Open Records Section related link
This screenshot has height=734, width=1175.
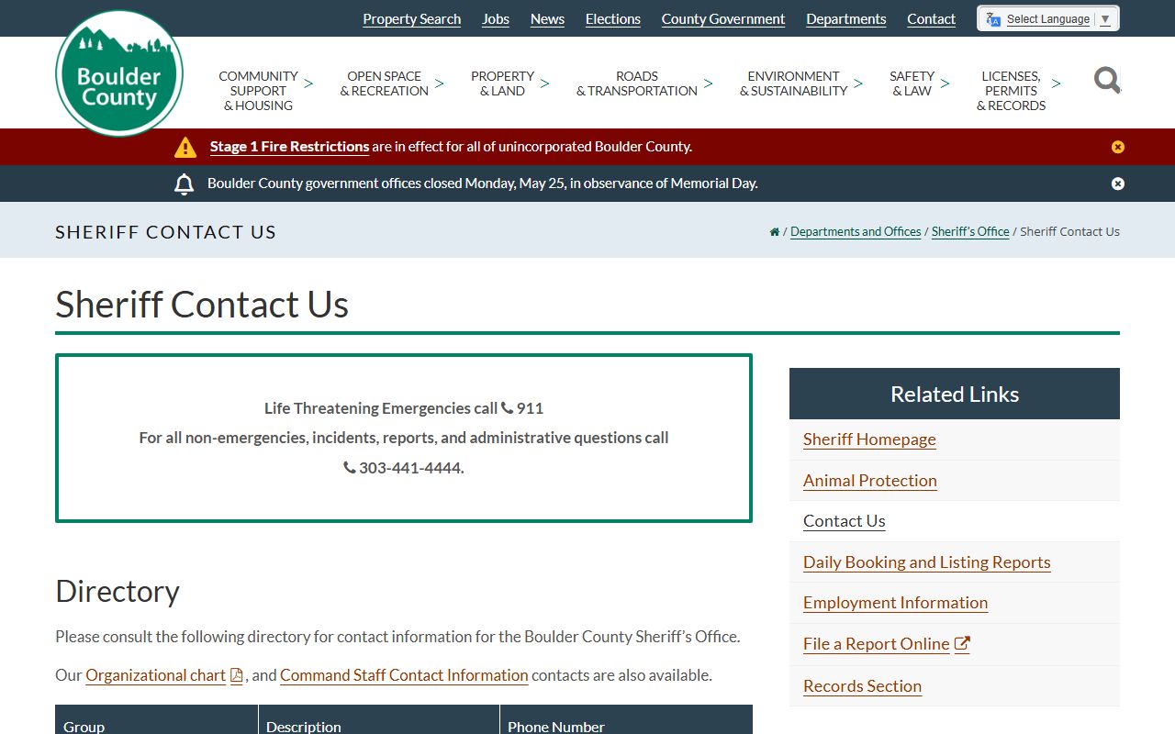(x=863, y=686)
